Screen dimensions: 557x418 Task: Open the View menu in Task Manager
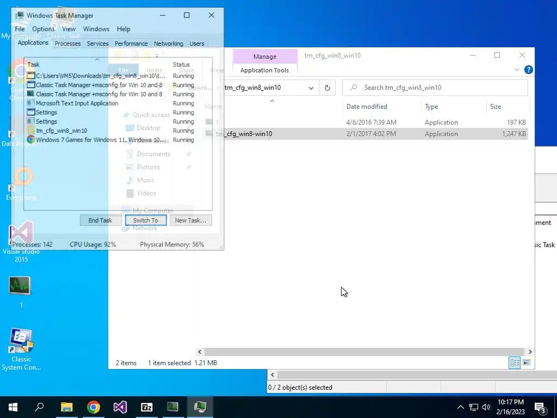click(x=69, y=29)
